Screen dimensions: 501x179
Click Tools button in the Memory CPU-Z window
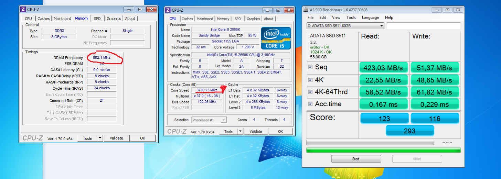coord(87,138)
